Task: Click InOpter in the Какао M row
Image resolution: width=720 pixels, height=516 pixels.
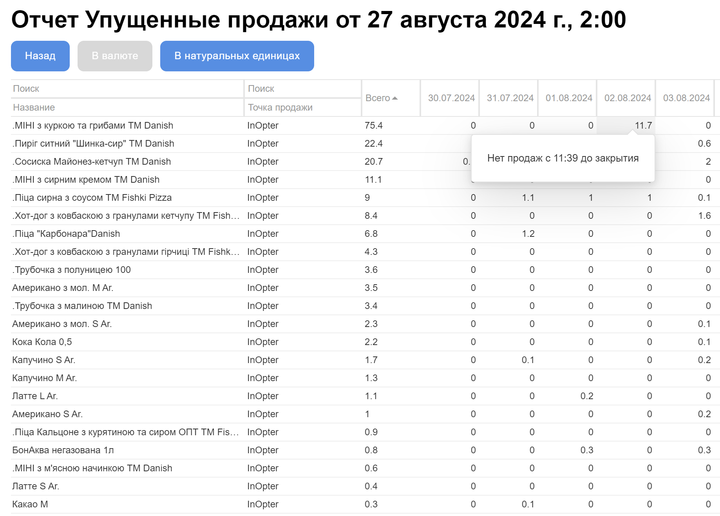Action: click(x=263, y=504)
